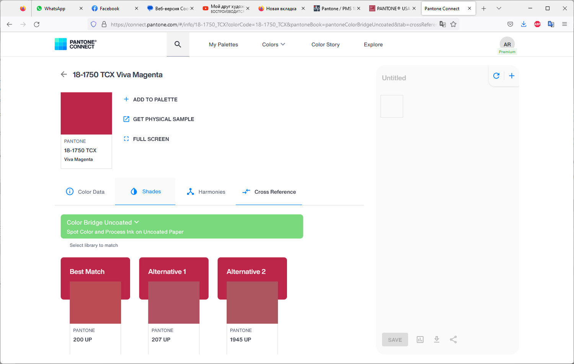This screenshot has height=364, width=574.
Task: Click the Untitled palette name
Action: [394, 78]
